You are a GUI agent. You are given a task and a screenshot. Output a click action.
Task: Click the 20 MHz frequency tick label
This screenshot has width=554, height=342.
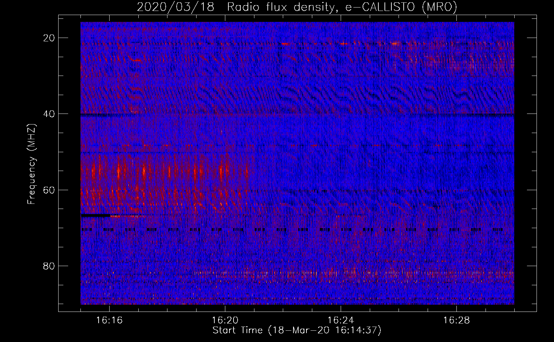click(x=49, y=38)
